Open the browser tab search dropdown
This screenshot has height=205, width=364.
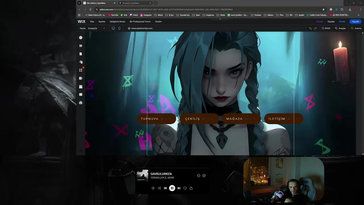[x=79, y=3]
